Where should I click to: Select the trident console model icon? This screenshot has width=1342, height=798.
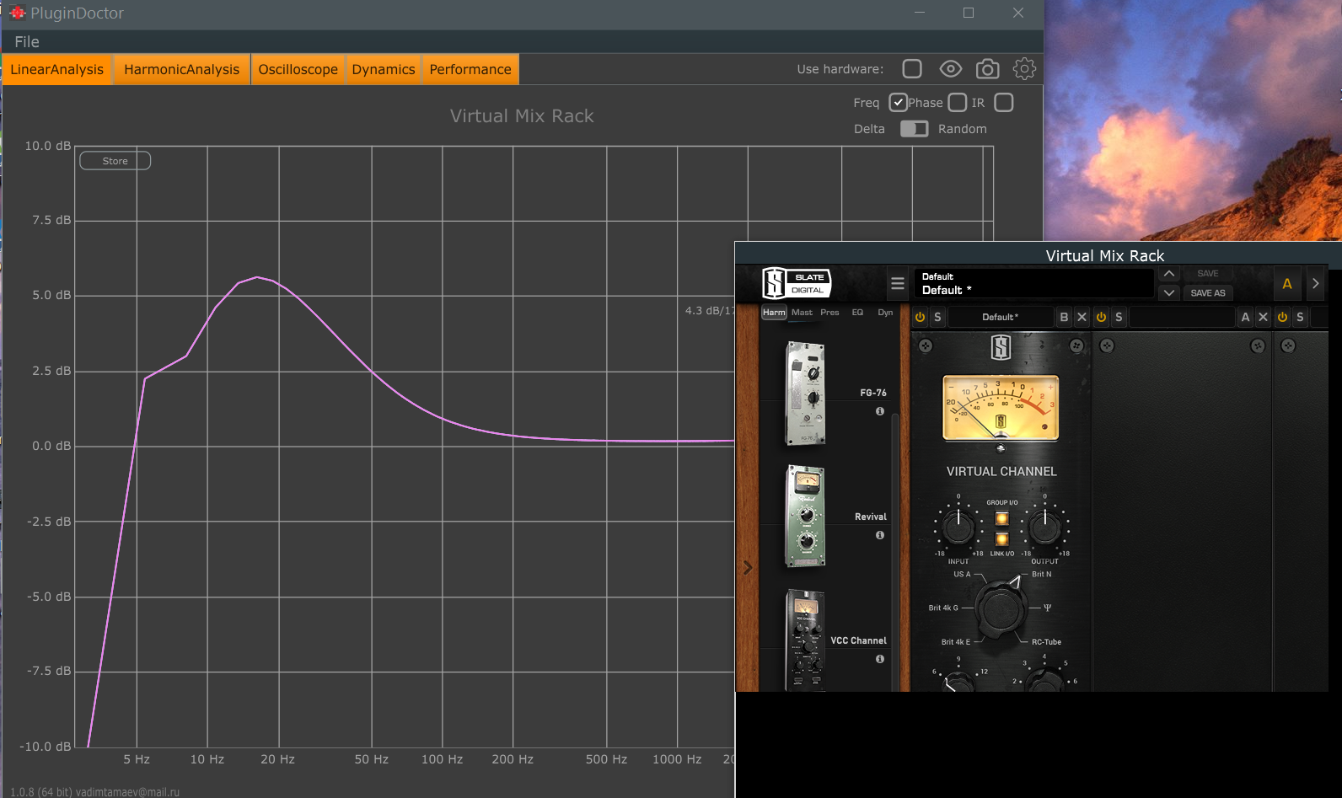[1047, 608]
